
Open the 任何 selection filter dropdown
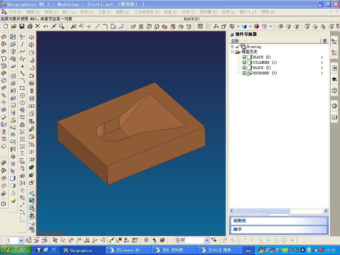207,240
